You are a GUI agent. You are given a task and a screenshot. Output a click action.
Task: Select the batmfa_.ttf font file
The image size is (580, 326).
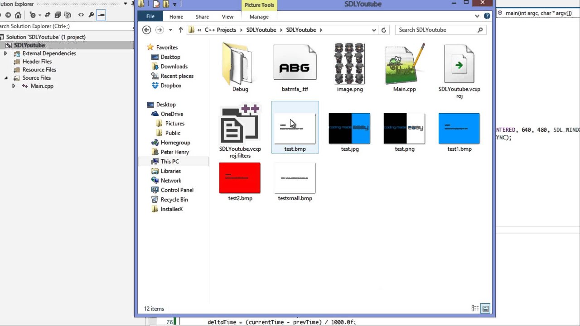(295, 68)
